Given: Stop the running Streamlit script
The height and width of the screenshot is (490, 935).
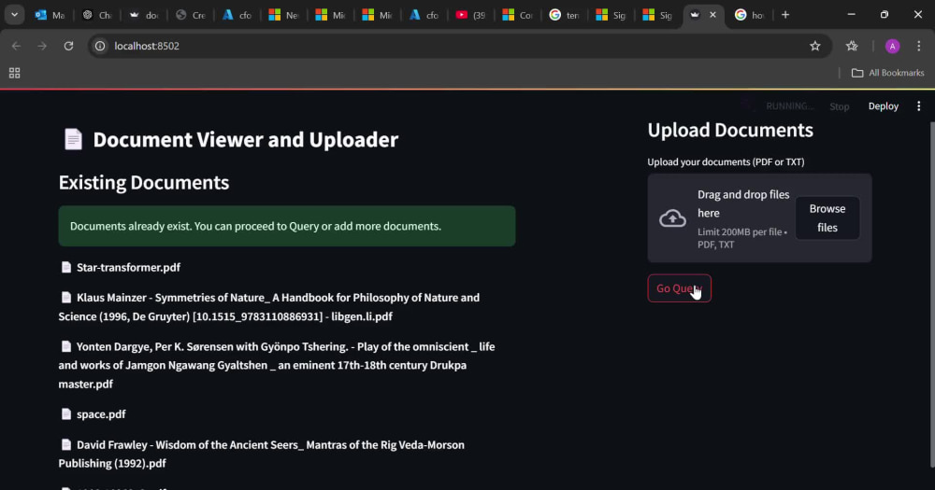Looking at the screenshot, I should point(839,106).
